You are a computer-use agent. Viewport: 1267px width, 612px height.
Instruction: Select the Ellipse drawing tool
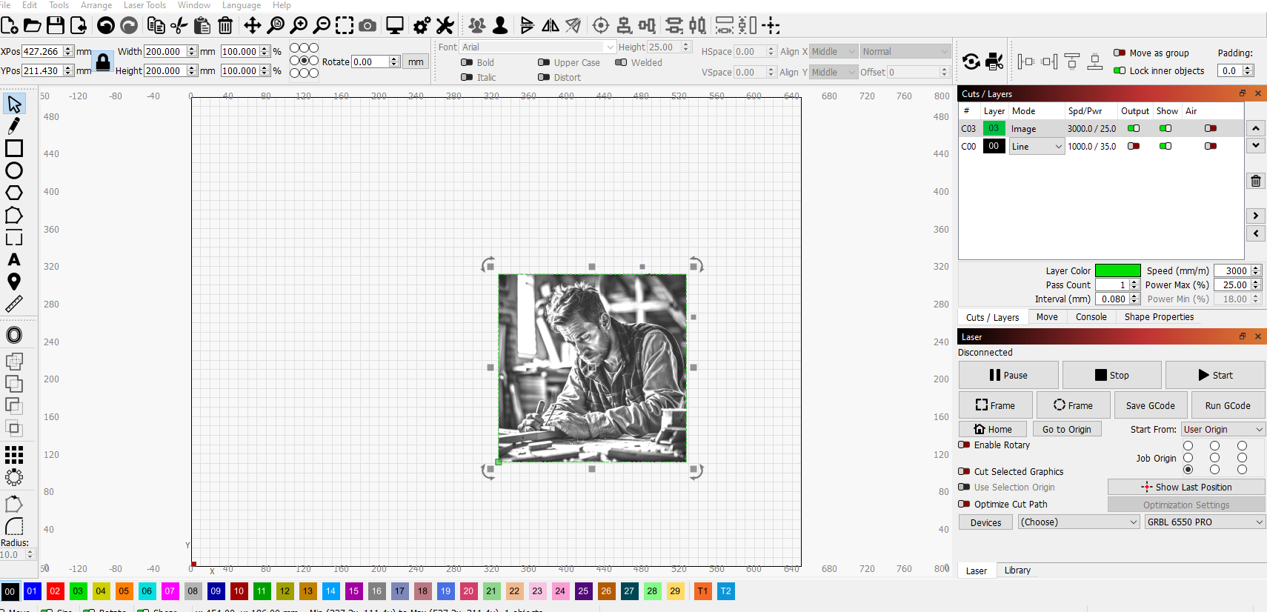pyautogui.click(x=14, y=170)
